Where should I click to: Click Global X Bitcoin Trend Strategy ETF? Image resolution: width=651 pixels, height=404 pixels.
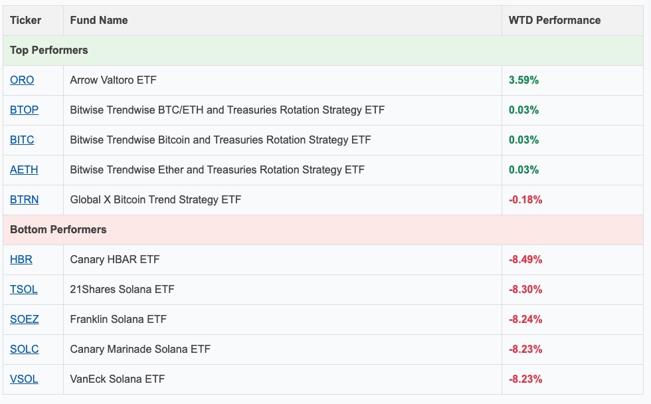[155, 199]
